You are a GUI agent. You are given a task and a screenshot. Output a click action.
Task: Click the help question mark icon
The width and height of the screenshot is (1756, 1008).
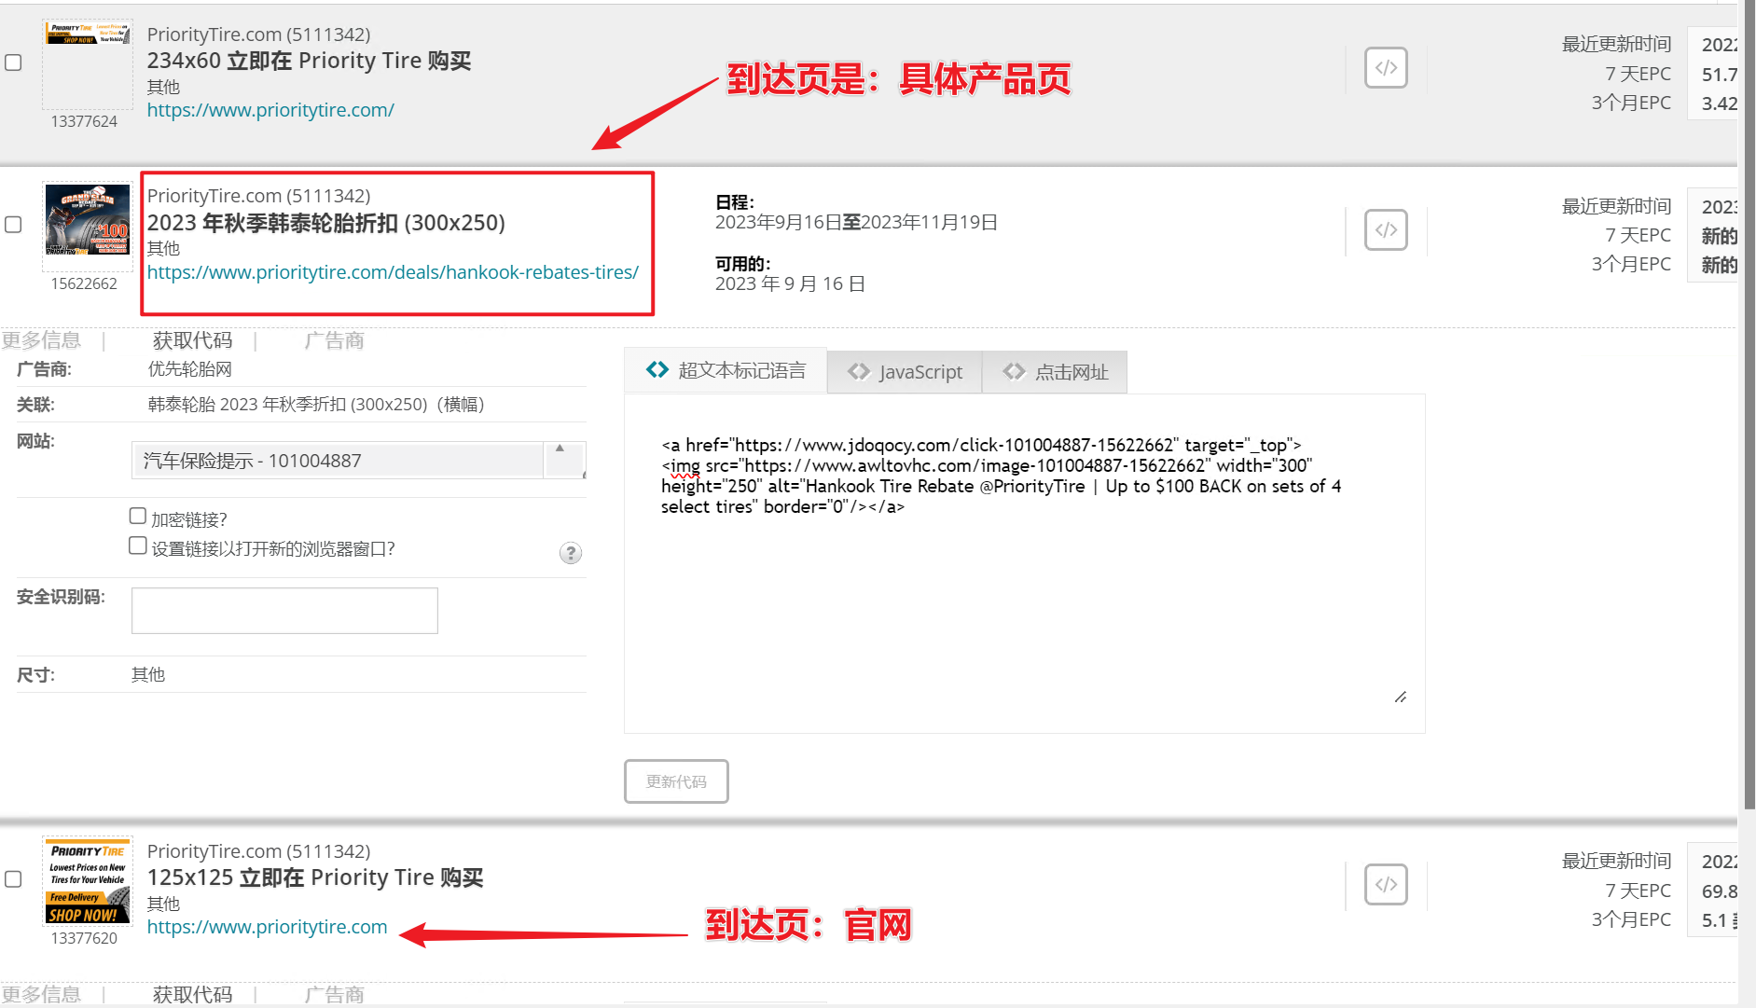click(x=570, y=553)
